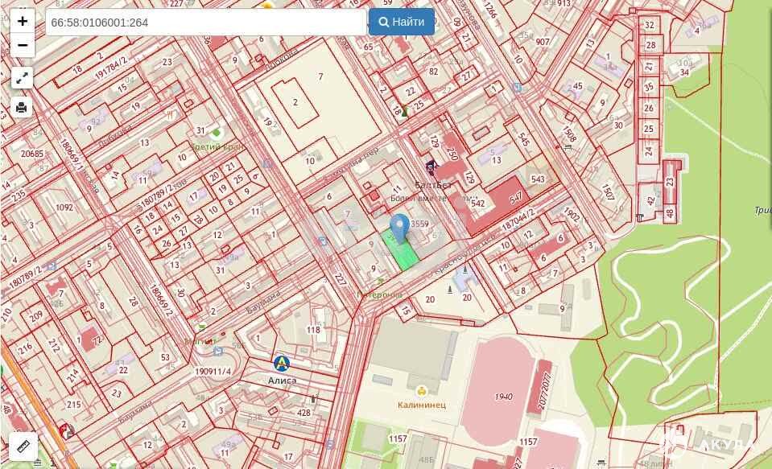Viewport: 772px width, 469px height.
Task: Click the БалтБет place icon
Action: pos(431,168)
